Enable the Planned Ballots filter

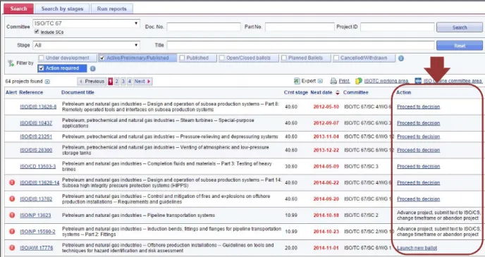(284, 58)
